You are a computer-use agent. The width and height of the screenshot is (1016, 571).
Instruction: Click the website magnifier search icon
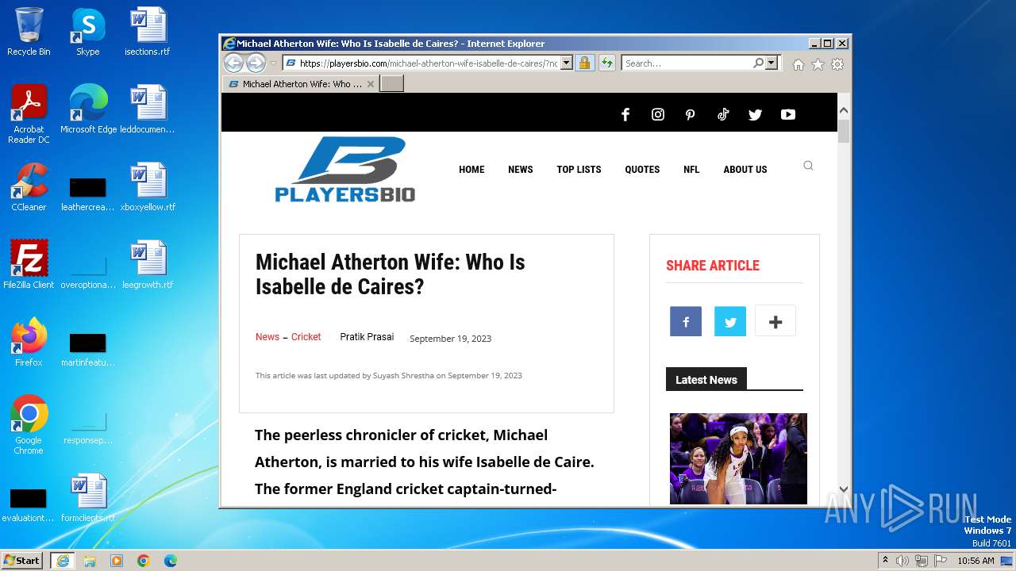point(808,166)
